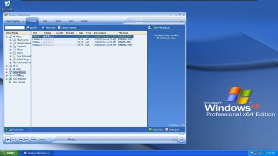Click the Play button
Viewport: 278px width, 156px height.
point(8,140)
